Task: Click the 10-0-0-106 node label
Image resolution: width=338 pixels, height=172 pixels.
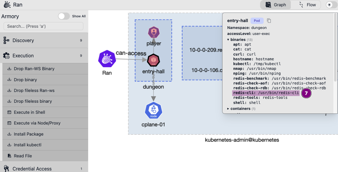Action: [x=207, y=70]
